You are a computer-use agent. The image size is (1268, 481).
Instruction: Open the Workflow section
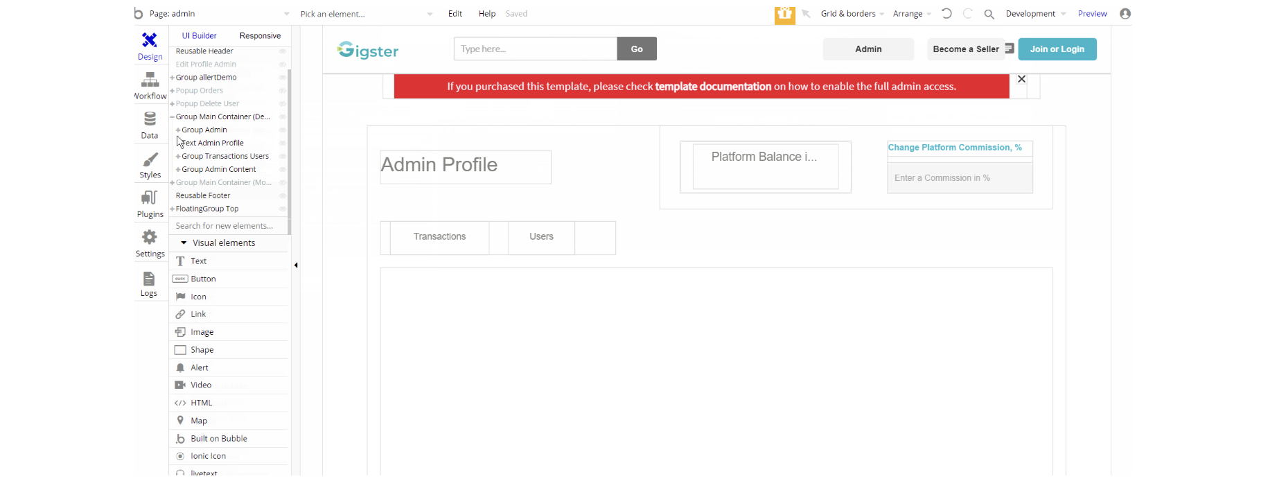(150, 86)
